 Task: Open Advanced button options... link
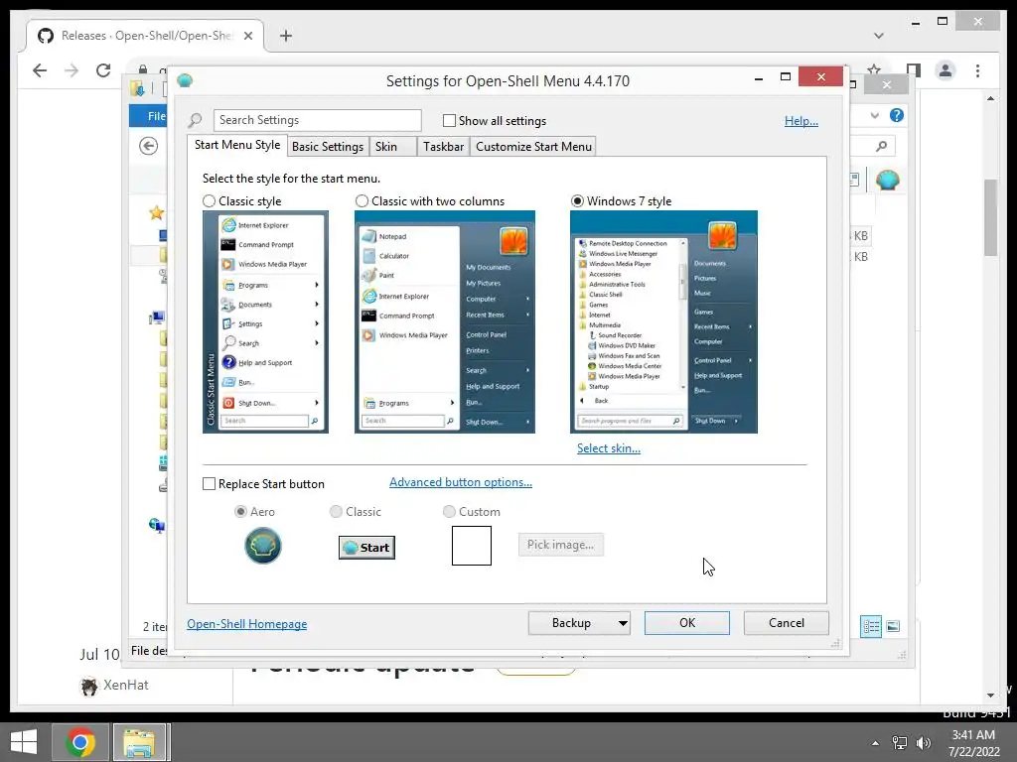[x=461, y=482]
